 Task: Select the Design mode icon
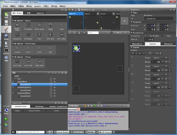6,30
